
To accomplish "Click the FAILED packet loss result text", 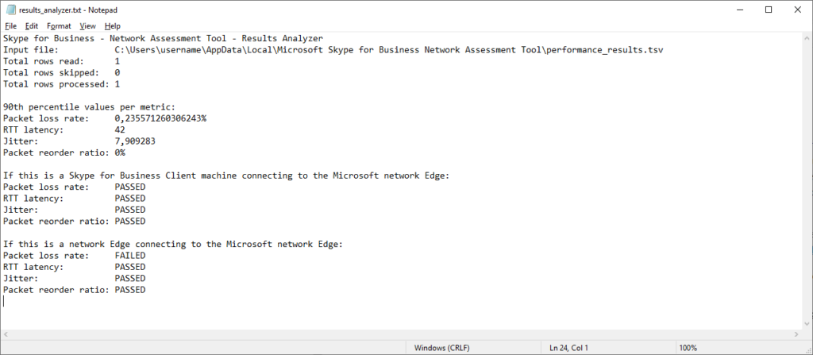I will (x=130, y=256).
